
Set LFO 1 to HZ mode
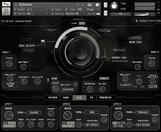point(5,123)
